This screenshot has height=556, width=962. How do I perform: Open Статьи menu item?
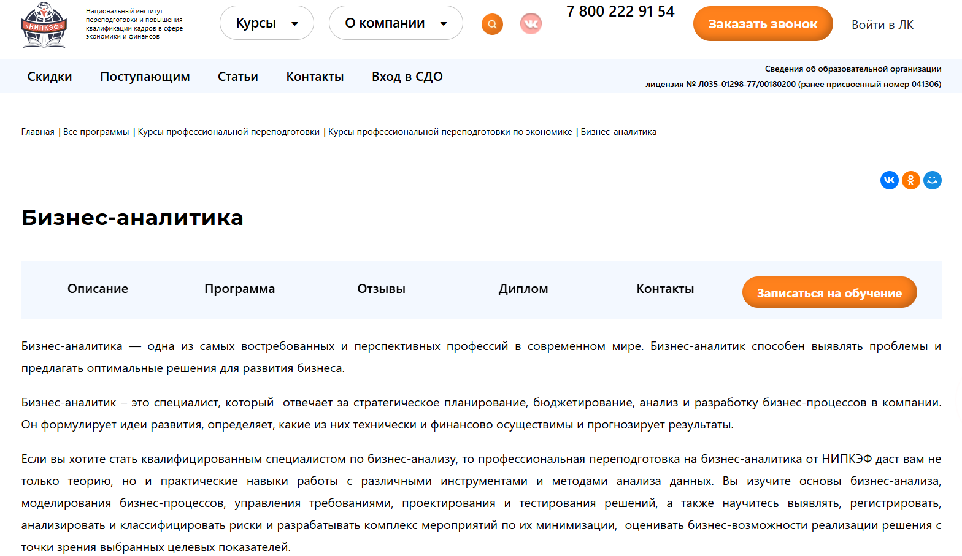238,77
